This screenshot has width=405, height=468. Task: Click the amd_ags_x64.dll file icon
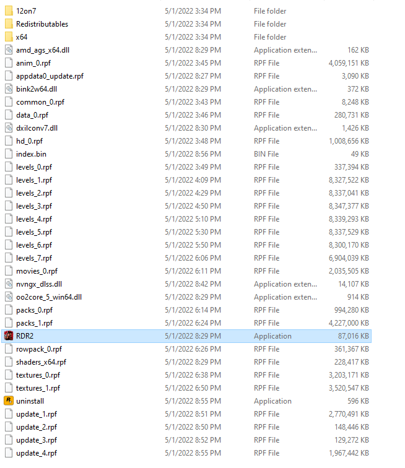point(9,50)
